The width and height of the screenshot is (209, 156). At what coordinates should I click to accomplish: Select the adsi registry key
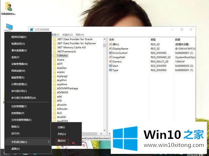[x=59, y=96]
